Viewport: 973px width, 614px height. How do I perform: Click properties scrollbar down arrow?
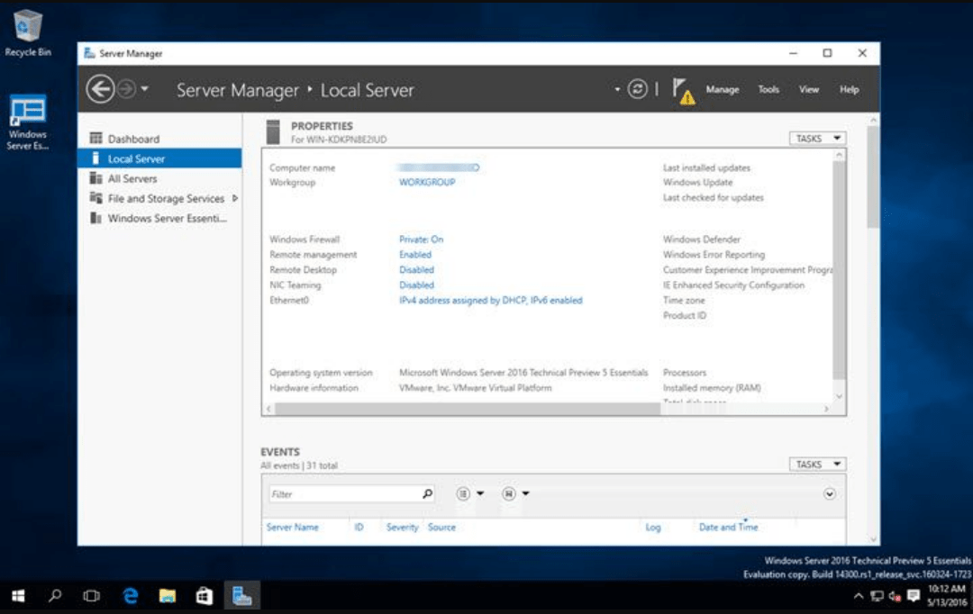tap(839, 396)
